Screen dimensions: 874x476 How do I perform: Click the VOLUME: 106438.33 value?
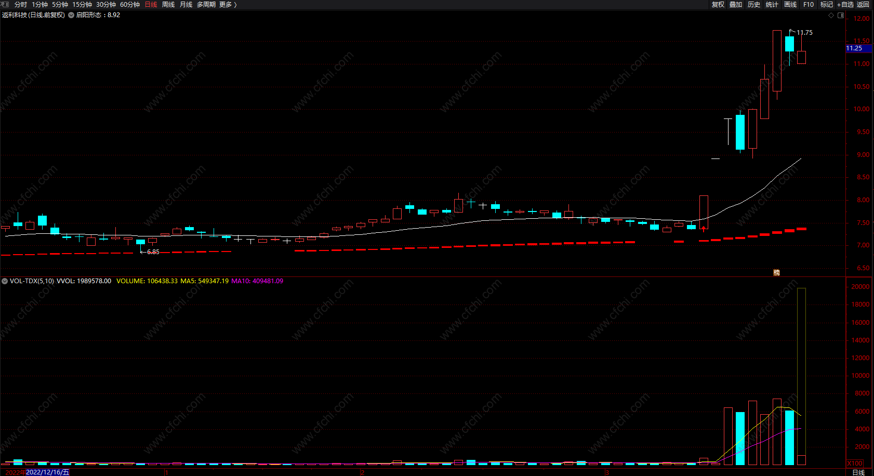(x=147, y=281)
